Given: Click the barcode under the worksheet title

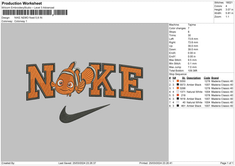Looking at the screenshot, I should pos(34,13).
